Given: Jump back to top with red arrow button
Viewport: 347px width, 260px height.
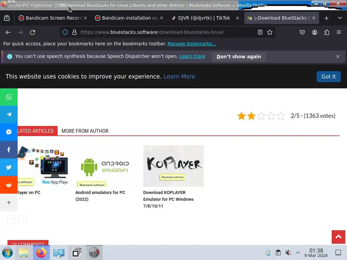Looking at the screenshot, I should tap(339, 237).
